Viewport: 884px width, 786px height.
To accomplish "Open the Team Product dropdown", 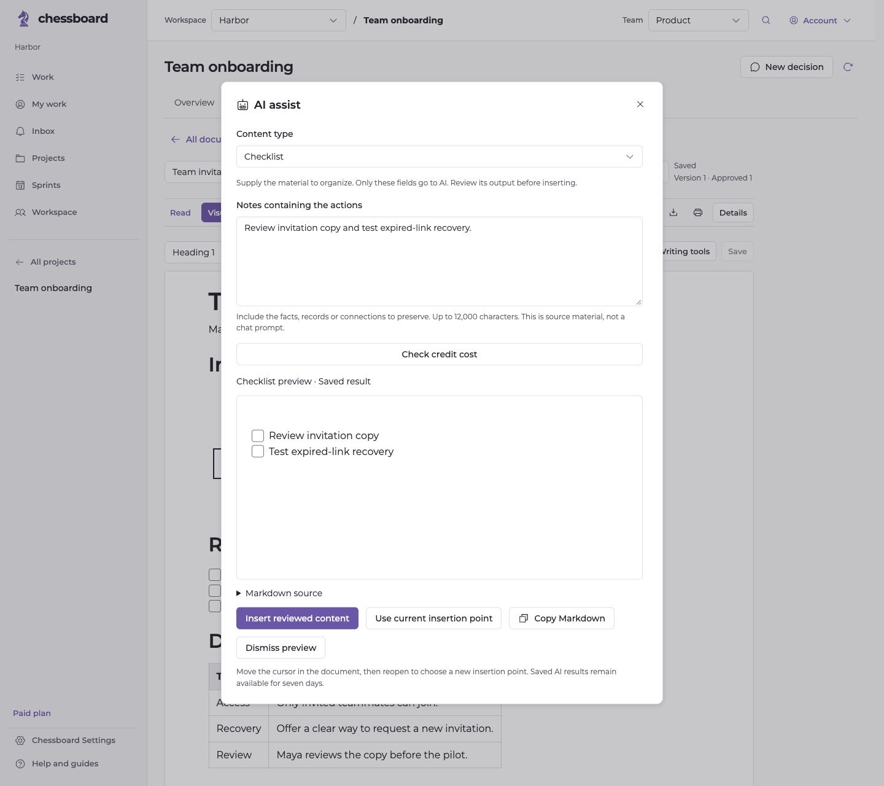I will tap(699, 20).
